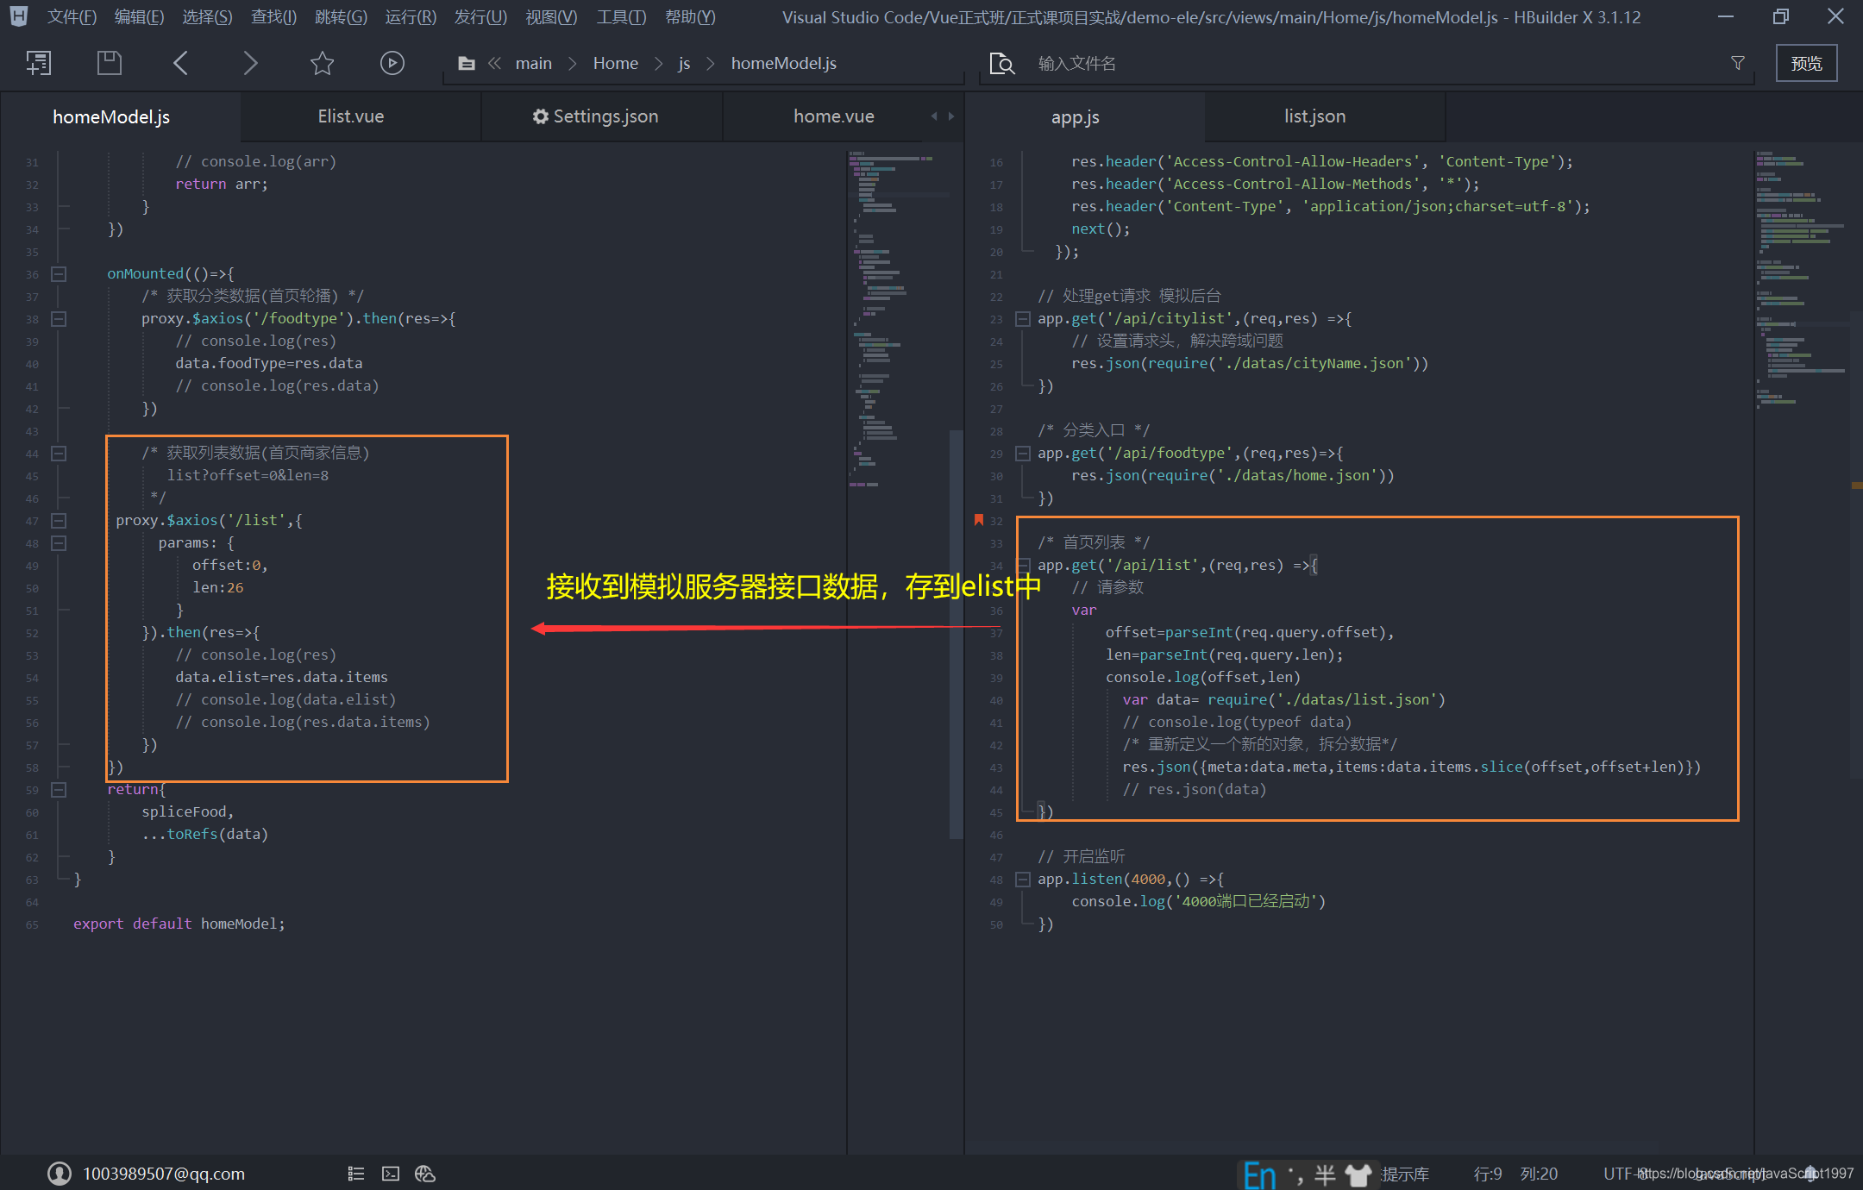Viewport: 1863px width, 1190px height.
Task: Click the new file toolbar icon
Action: click(39, 63)
